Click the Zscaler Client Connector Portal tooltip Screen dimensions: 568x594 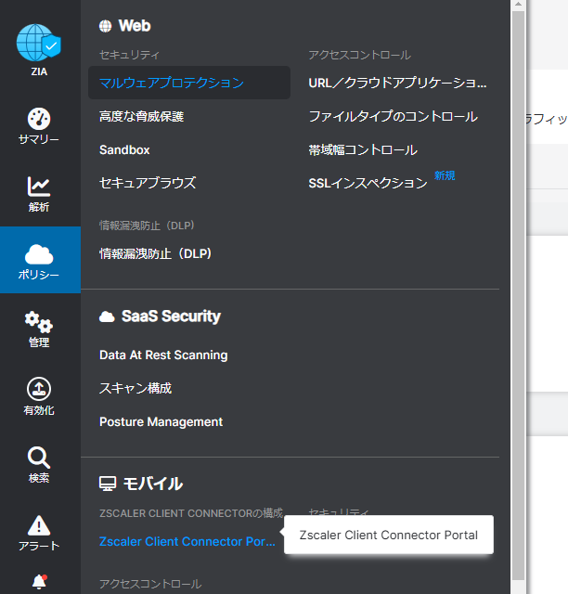point(389,535)
